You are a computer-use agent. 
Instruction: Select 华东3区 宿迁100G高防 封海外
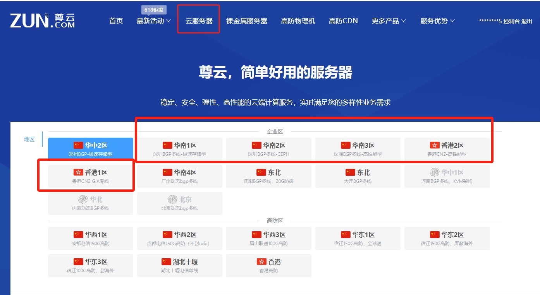[91, 266]
